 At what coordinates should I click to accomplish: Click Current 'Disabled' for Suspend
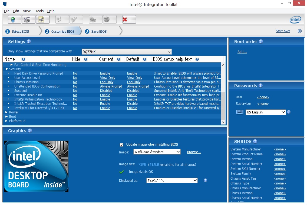(106, 91)
